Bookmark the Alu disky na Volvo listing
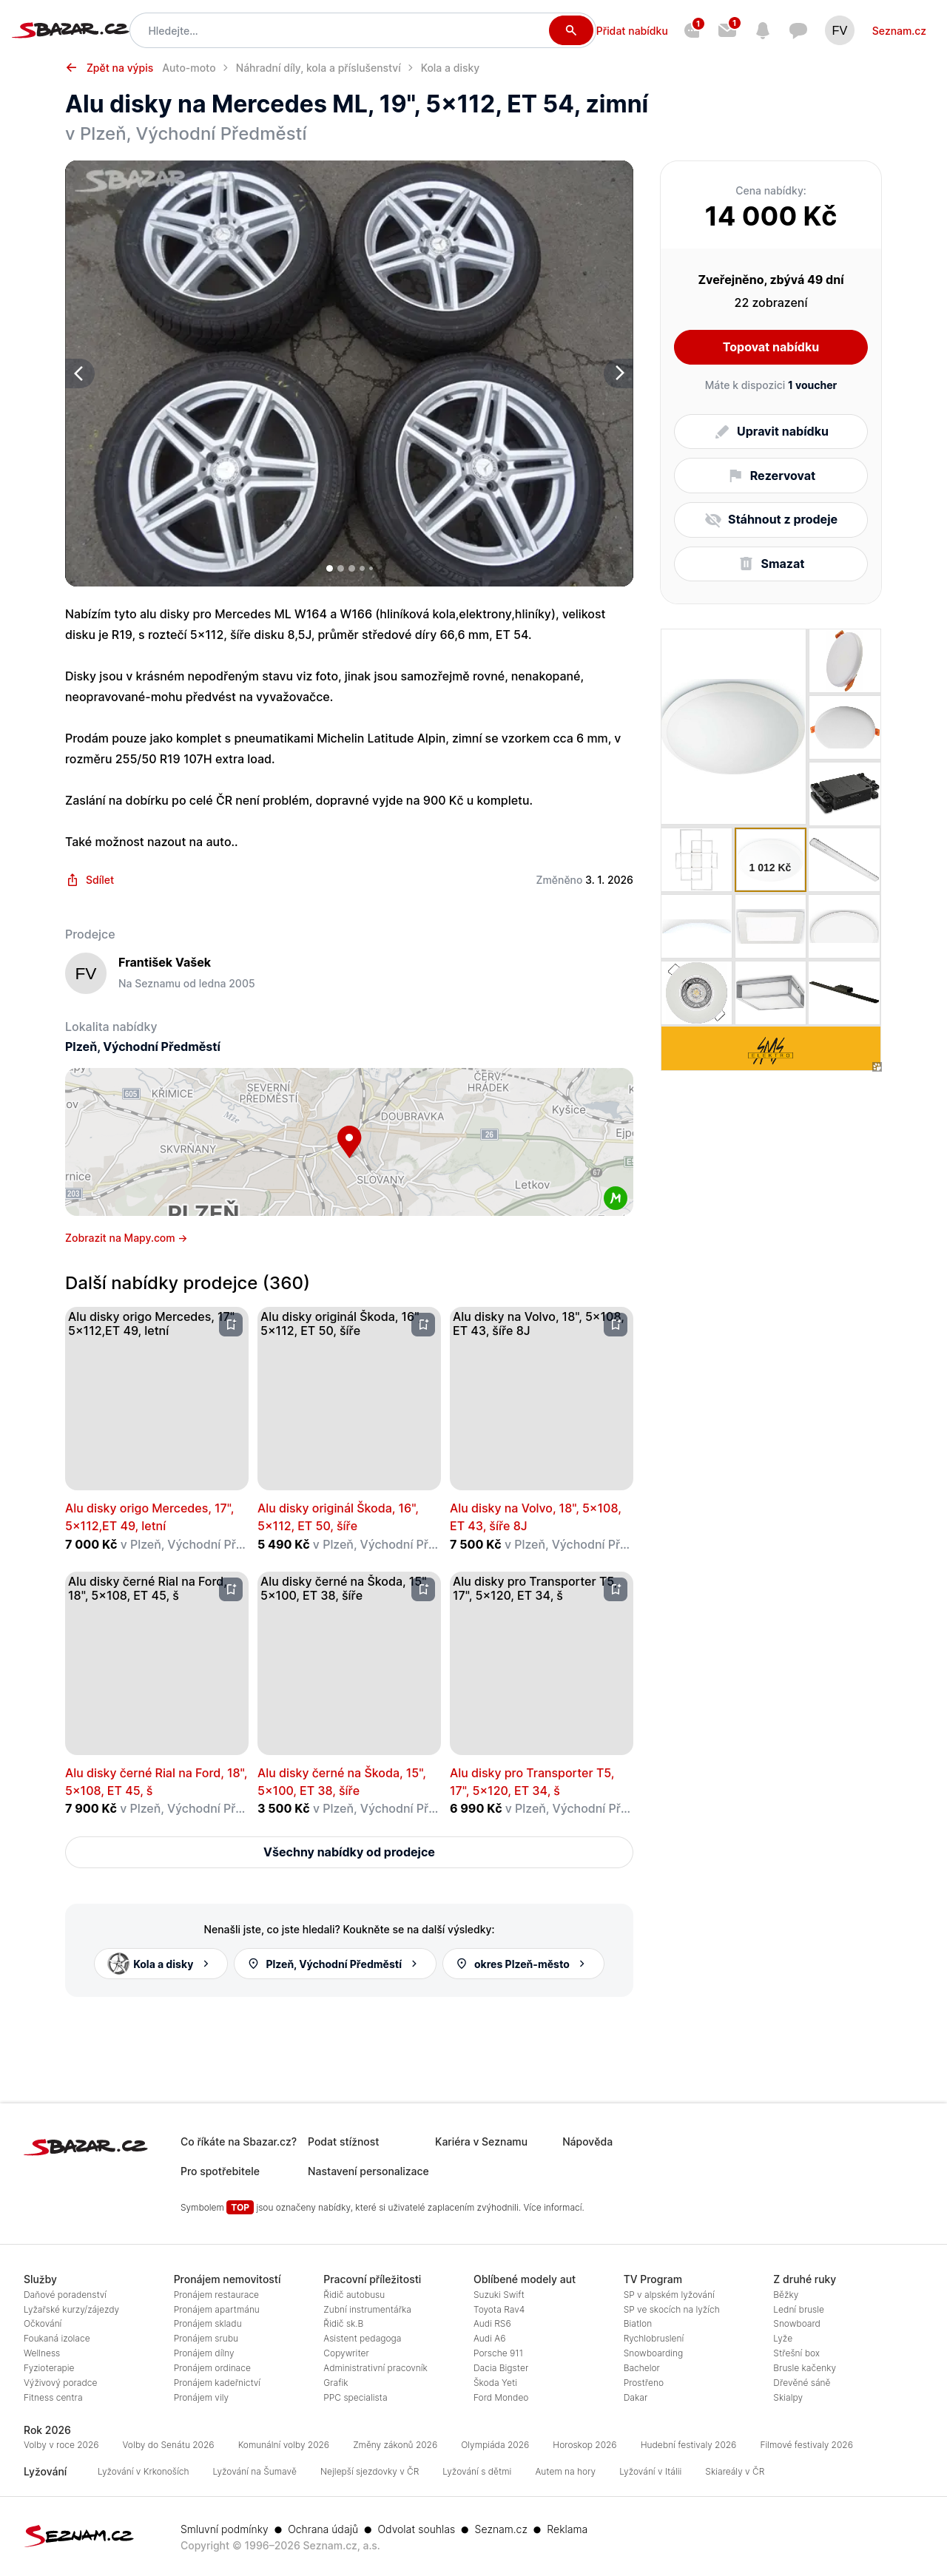Screen dimensions: 947x2576 coord(615,1324)
